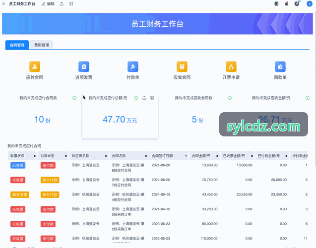Open the 应收合同 shortcut icon
Screen dimensions: 316x248
tap(182, 66)
